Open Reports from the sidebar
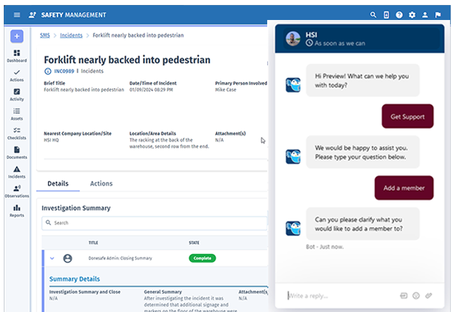 (x=17, y=211)
